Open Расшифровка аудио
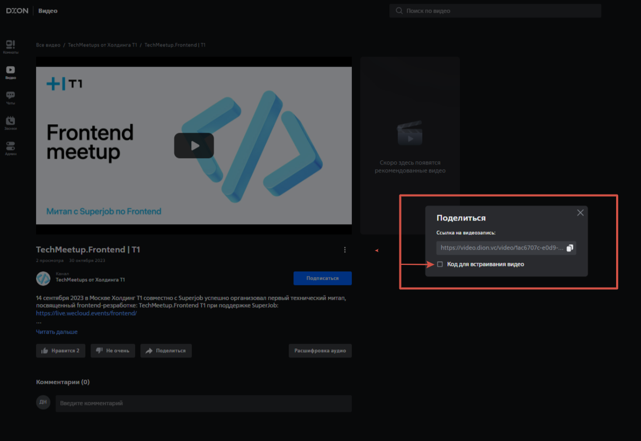 coord(320,351)
